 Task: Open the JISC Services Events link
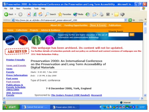(x=14, y=94)
